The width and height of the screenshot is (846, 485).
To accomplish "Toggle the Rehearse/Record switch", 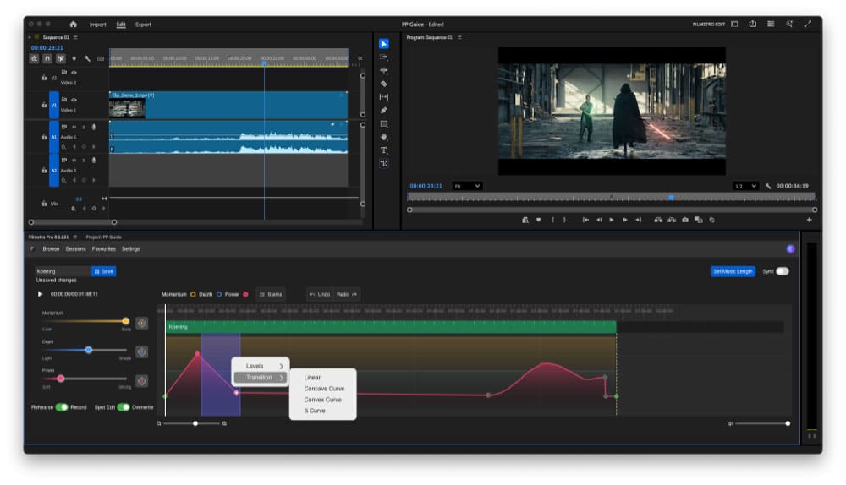I will coord(62,407).
